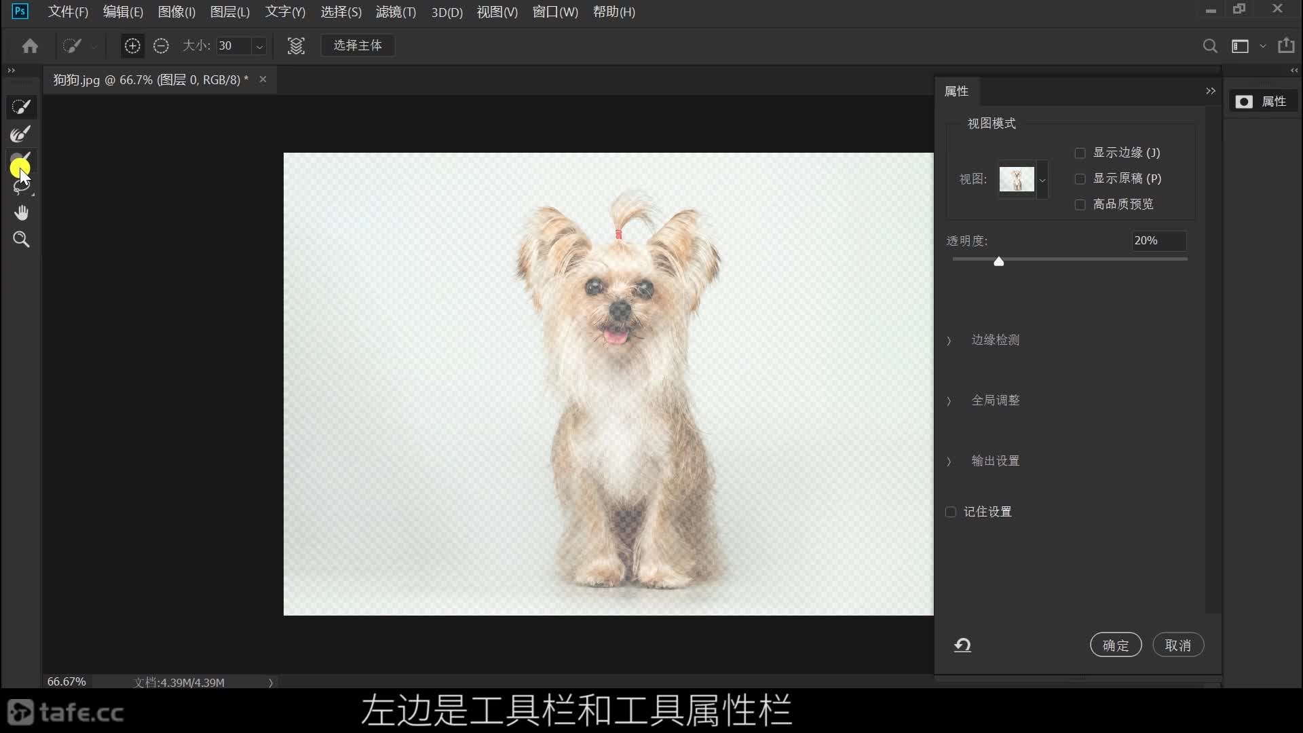The height and width of the screenshot is (733, 1303).
Task: Enable 高品质预览 checkbox
Action: pos(1080,204)
